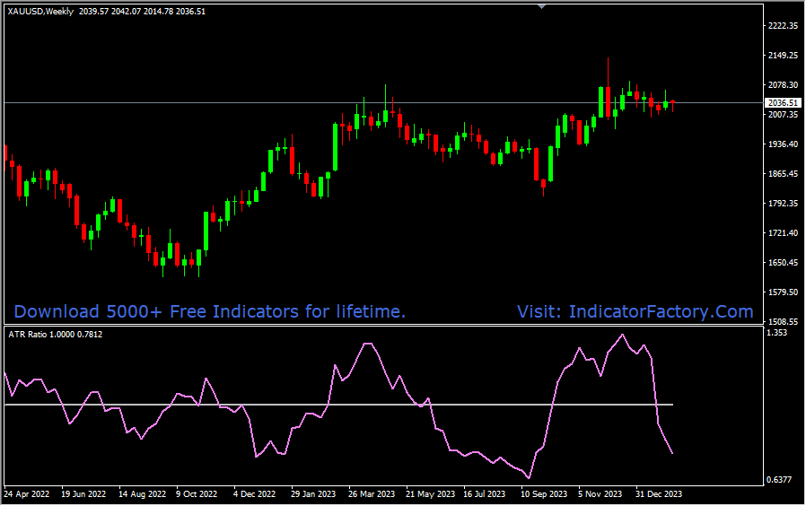Viewport: 806px width, 506px height.
Task: Click price scale value 1650.45
Action: (783, 263)
